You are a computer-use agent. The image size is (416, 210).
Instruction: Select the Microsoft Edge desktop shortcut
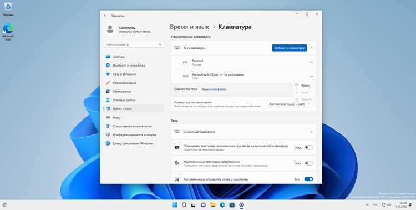click(x=8, y=32)
